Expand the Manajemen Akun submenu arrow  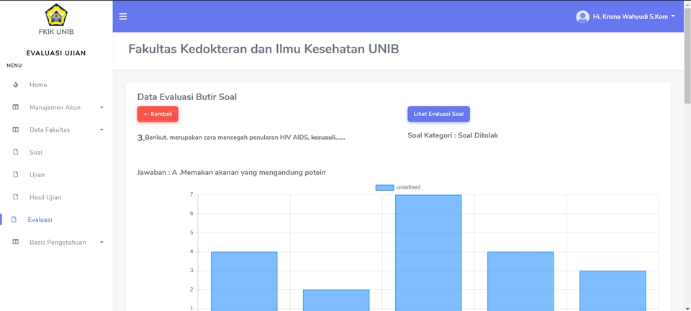pos(101,107)
